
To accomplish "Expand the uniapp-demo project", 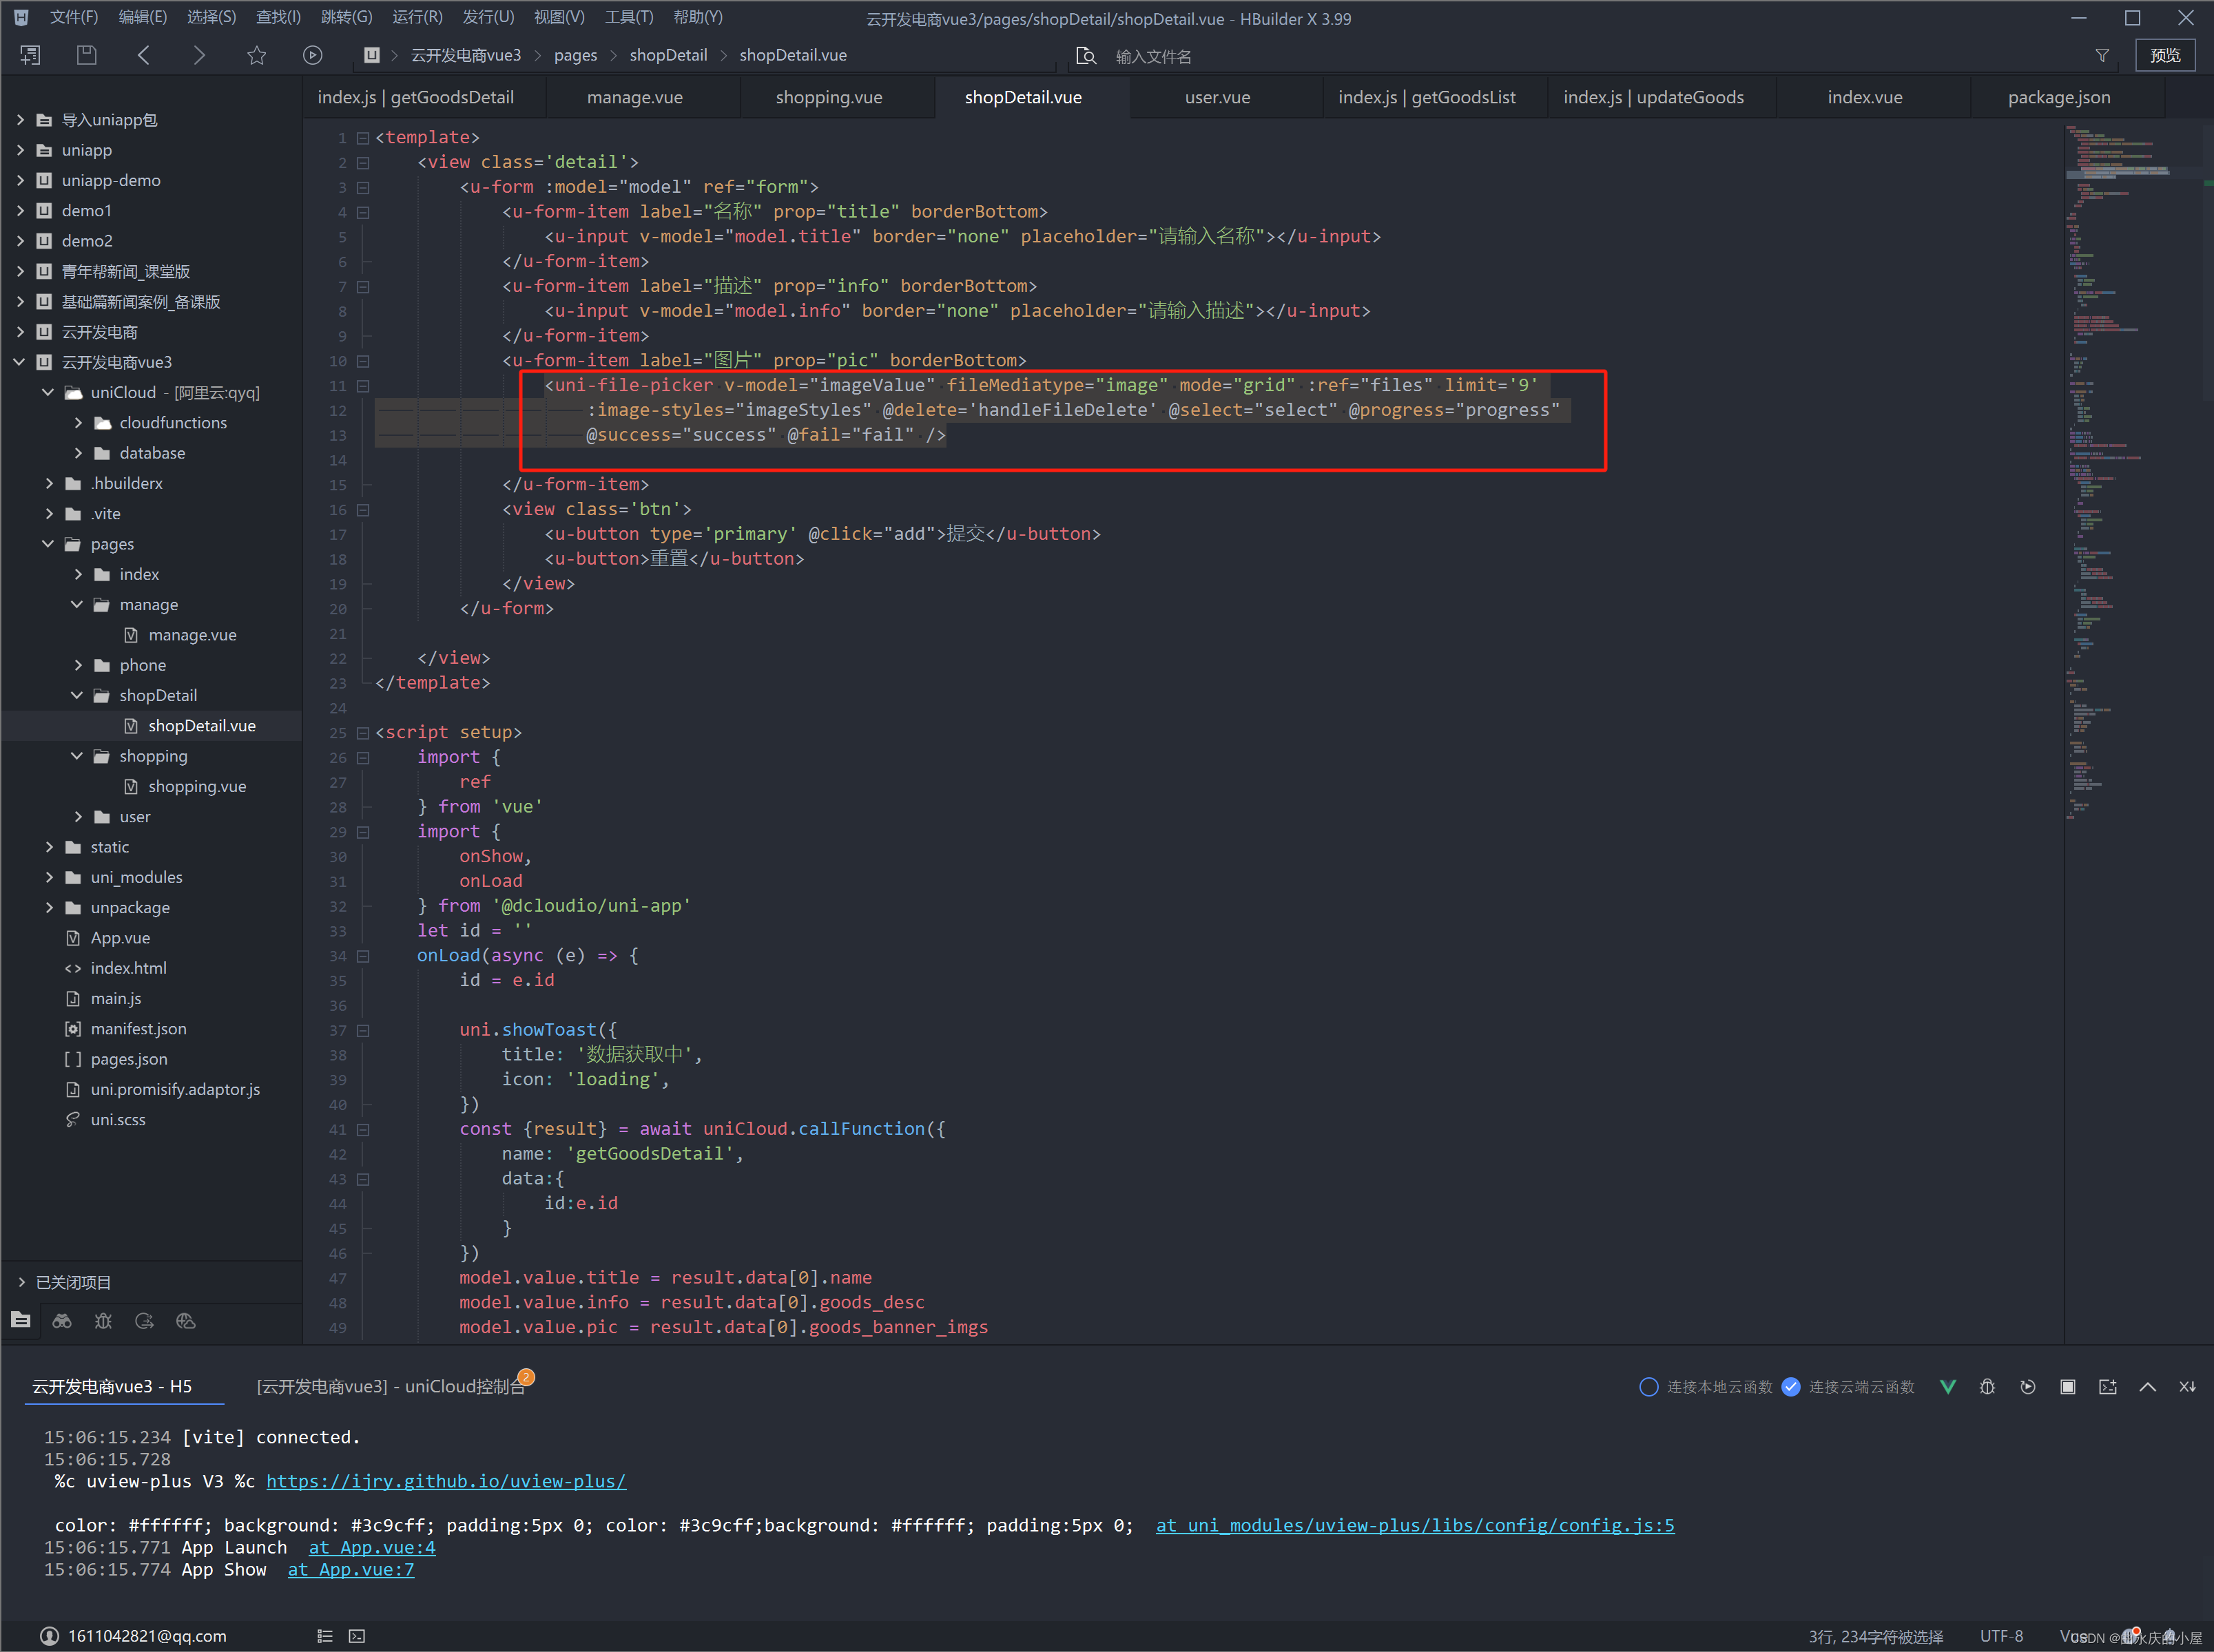I will (x=20, y=180).
